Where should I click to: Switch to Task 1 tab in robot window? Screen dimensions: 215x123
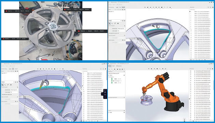pos(114,66)
